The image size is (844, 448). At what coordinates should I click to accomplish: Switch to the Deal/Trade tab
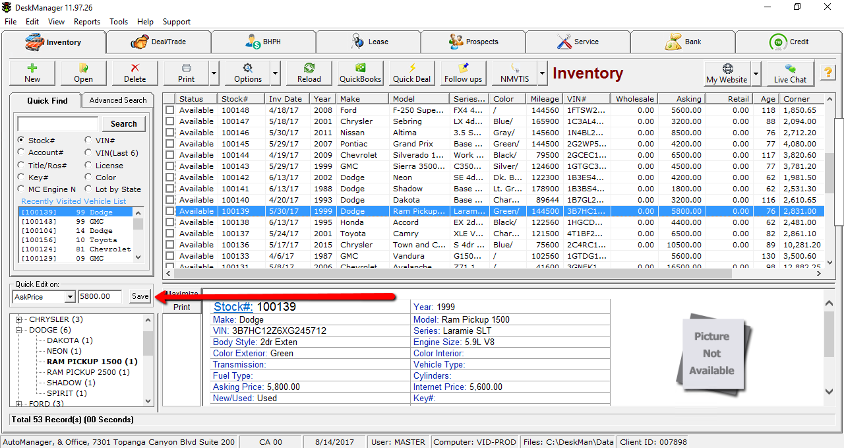(158, 42)
